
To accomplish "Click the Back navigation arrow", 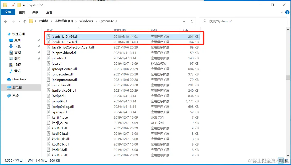I will point(6,21).
